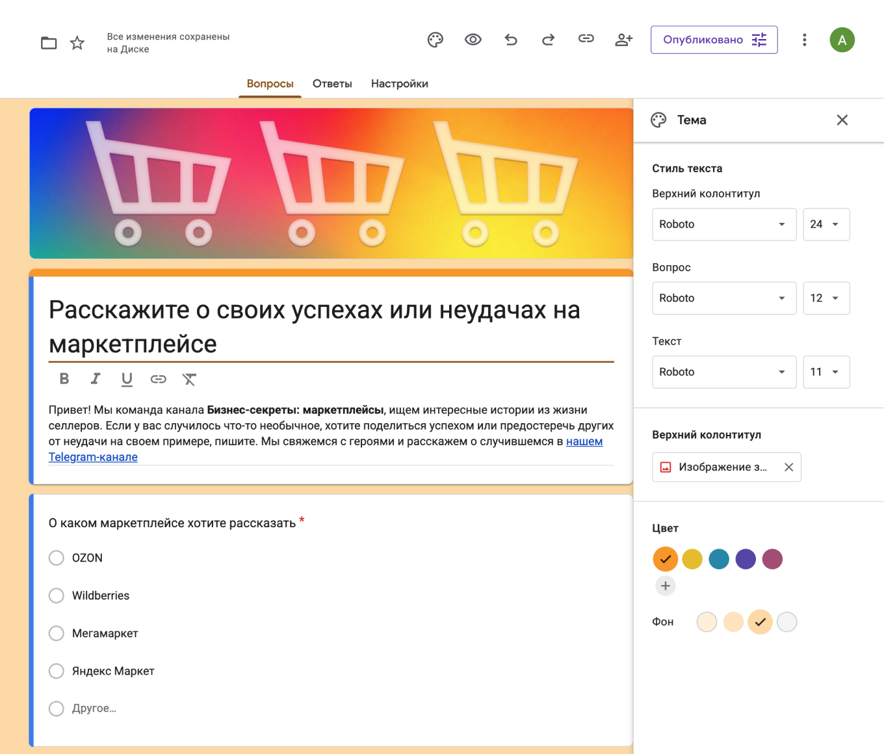Open the Верхний колонтитул font dropdown
The image size is (884, 754).
click(724, 224)
